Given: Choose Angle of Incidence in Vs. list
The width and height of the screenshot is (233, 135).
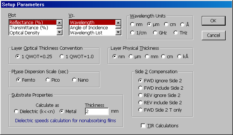Looking at the screenshot, I should click(92, 28).
